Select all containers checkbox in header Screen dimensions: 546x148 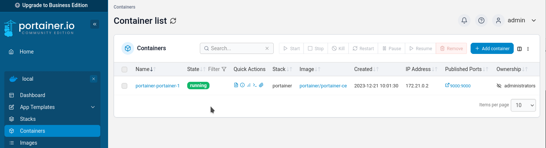point(124,70)
